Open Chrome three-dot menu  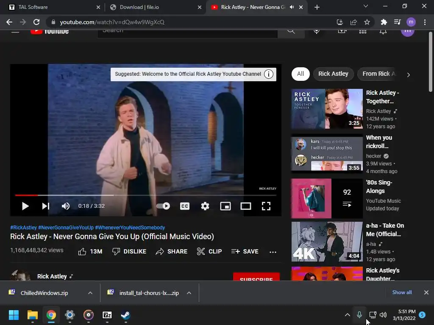pyautogui.click(x=425, y=22)
